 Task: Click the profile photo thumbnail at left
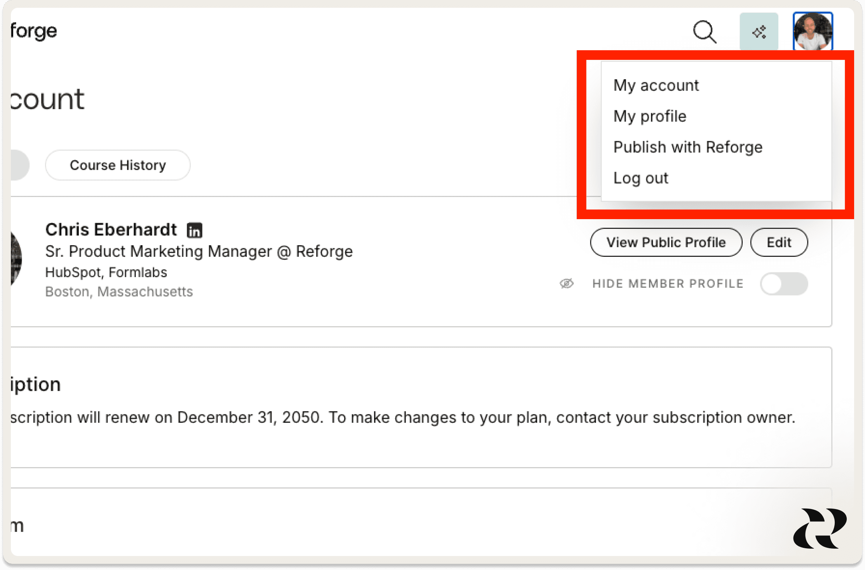(x=16, y=258)
